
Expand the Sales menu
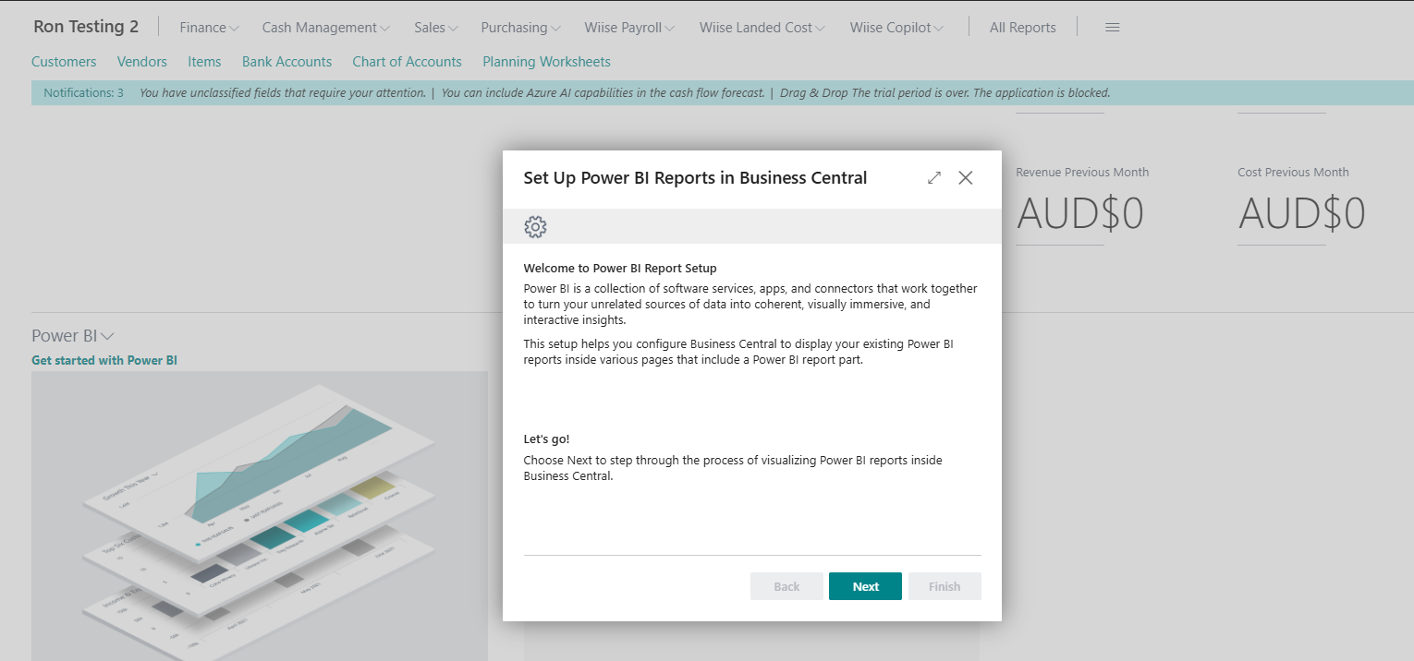[x=436, y=28]
